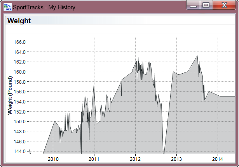239x167 pixels.
Task: Click the 160.0 y-axis label
Action: click(20, 72)
